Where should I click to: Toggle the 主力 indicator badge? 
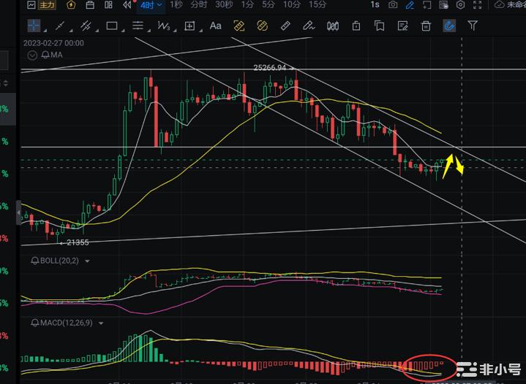[x=45, y=4]
